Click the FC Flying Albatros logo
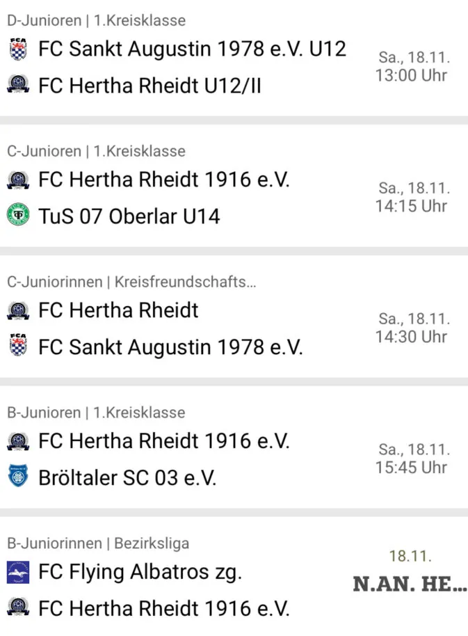The height and width of the screenshot is (636, 468). (x=18, y=572)
